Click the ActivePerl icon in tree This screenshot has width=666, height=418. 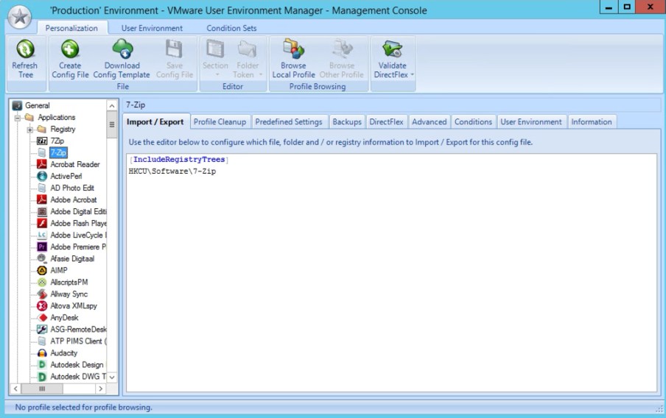pyautogui.click(x=41, y=176)
